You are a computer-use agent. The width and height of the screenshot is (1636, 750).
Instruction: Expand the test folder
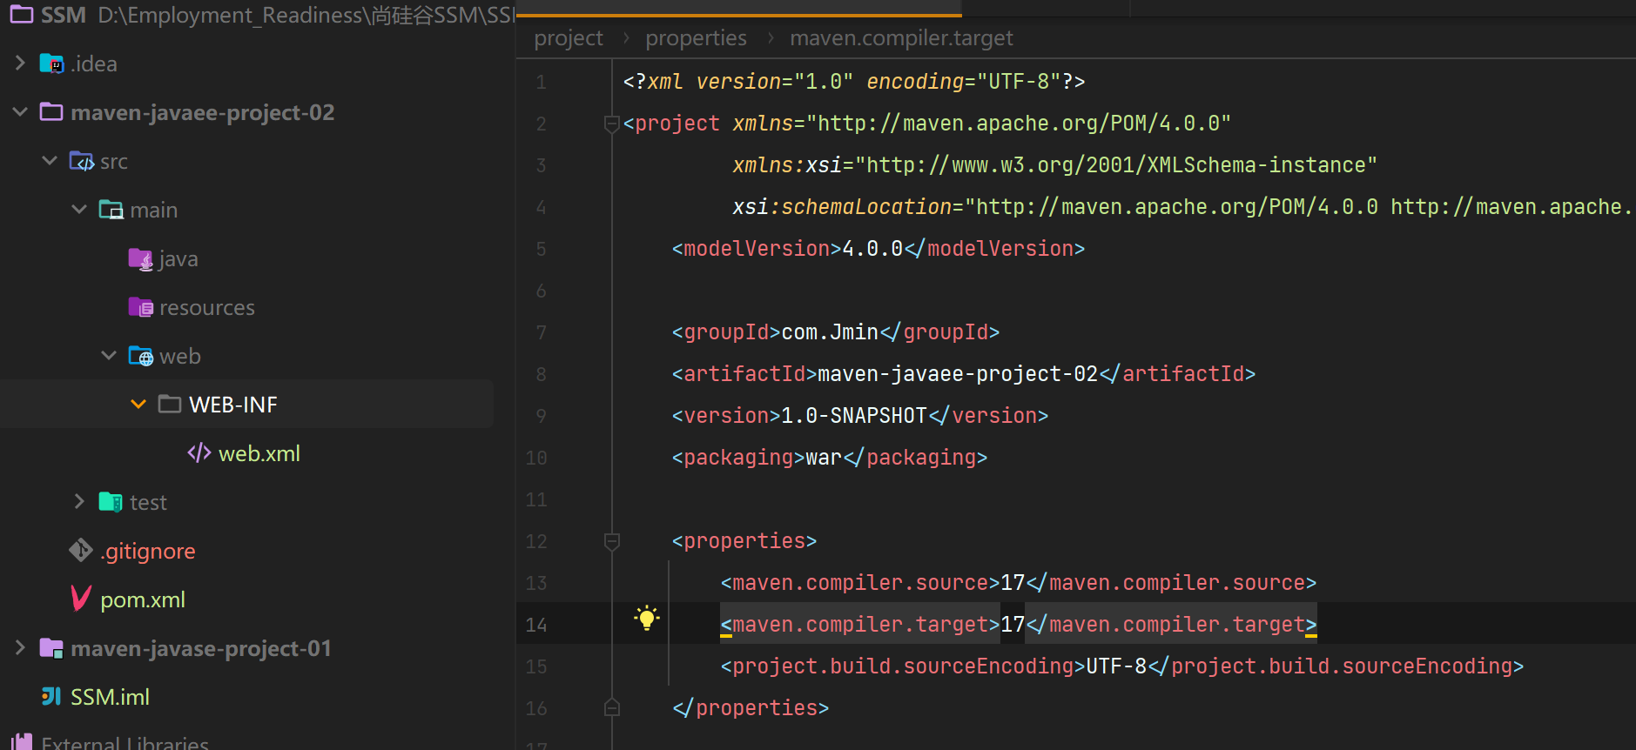click(x=79, y=501)
